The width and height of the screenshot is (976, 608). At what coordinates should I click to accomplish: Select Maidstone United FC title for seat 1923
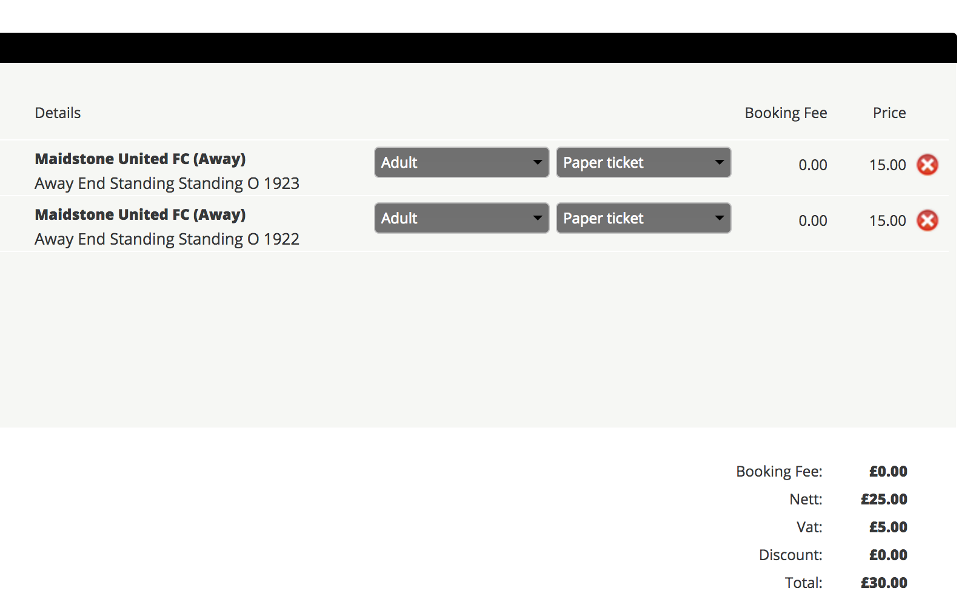(140, 159)
